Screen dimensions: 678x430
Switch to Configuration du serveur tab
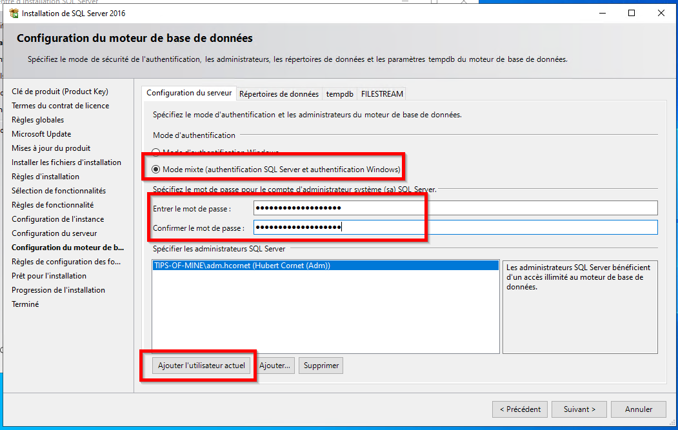pyautogui.click(x=189, y=93)
